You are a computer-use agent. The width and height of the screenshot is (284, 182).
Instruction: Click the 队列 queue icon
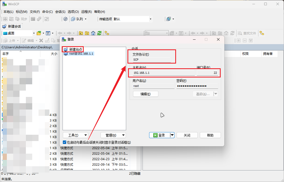click(x=77, y=19)
